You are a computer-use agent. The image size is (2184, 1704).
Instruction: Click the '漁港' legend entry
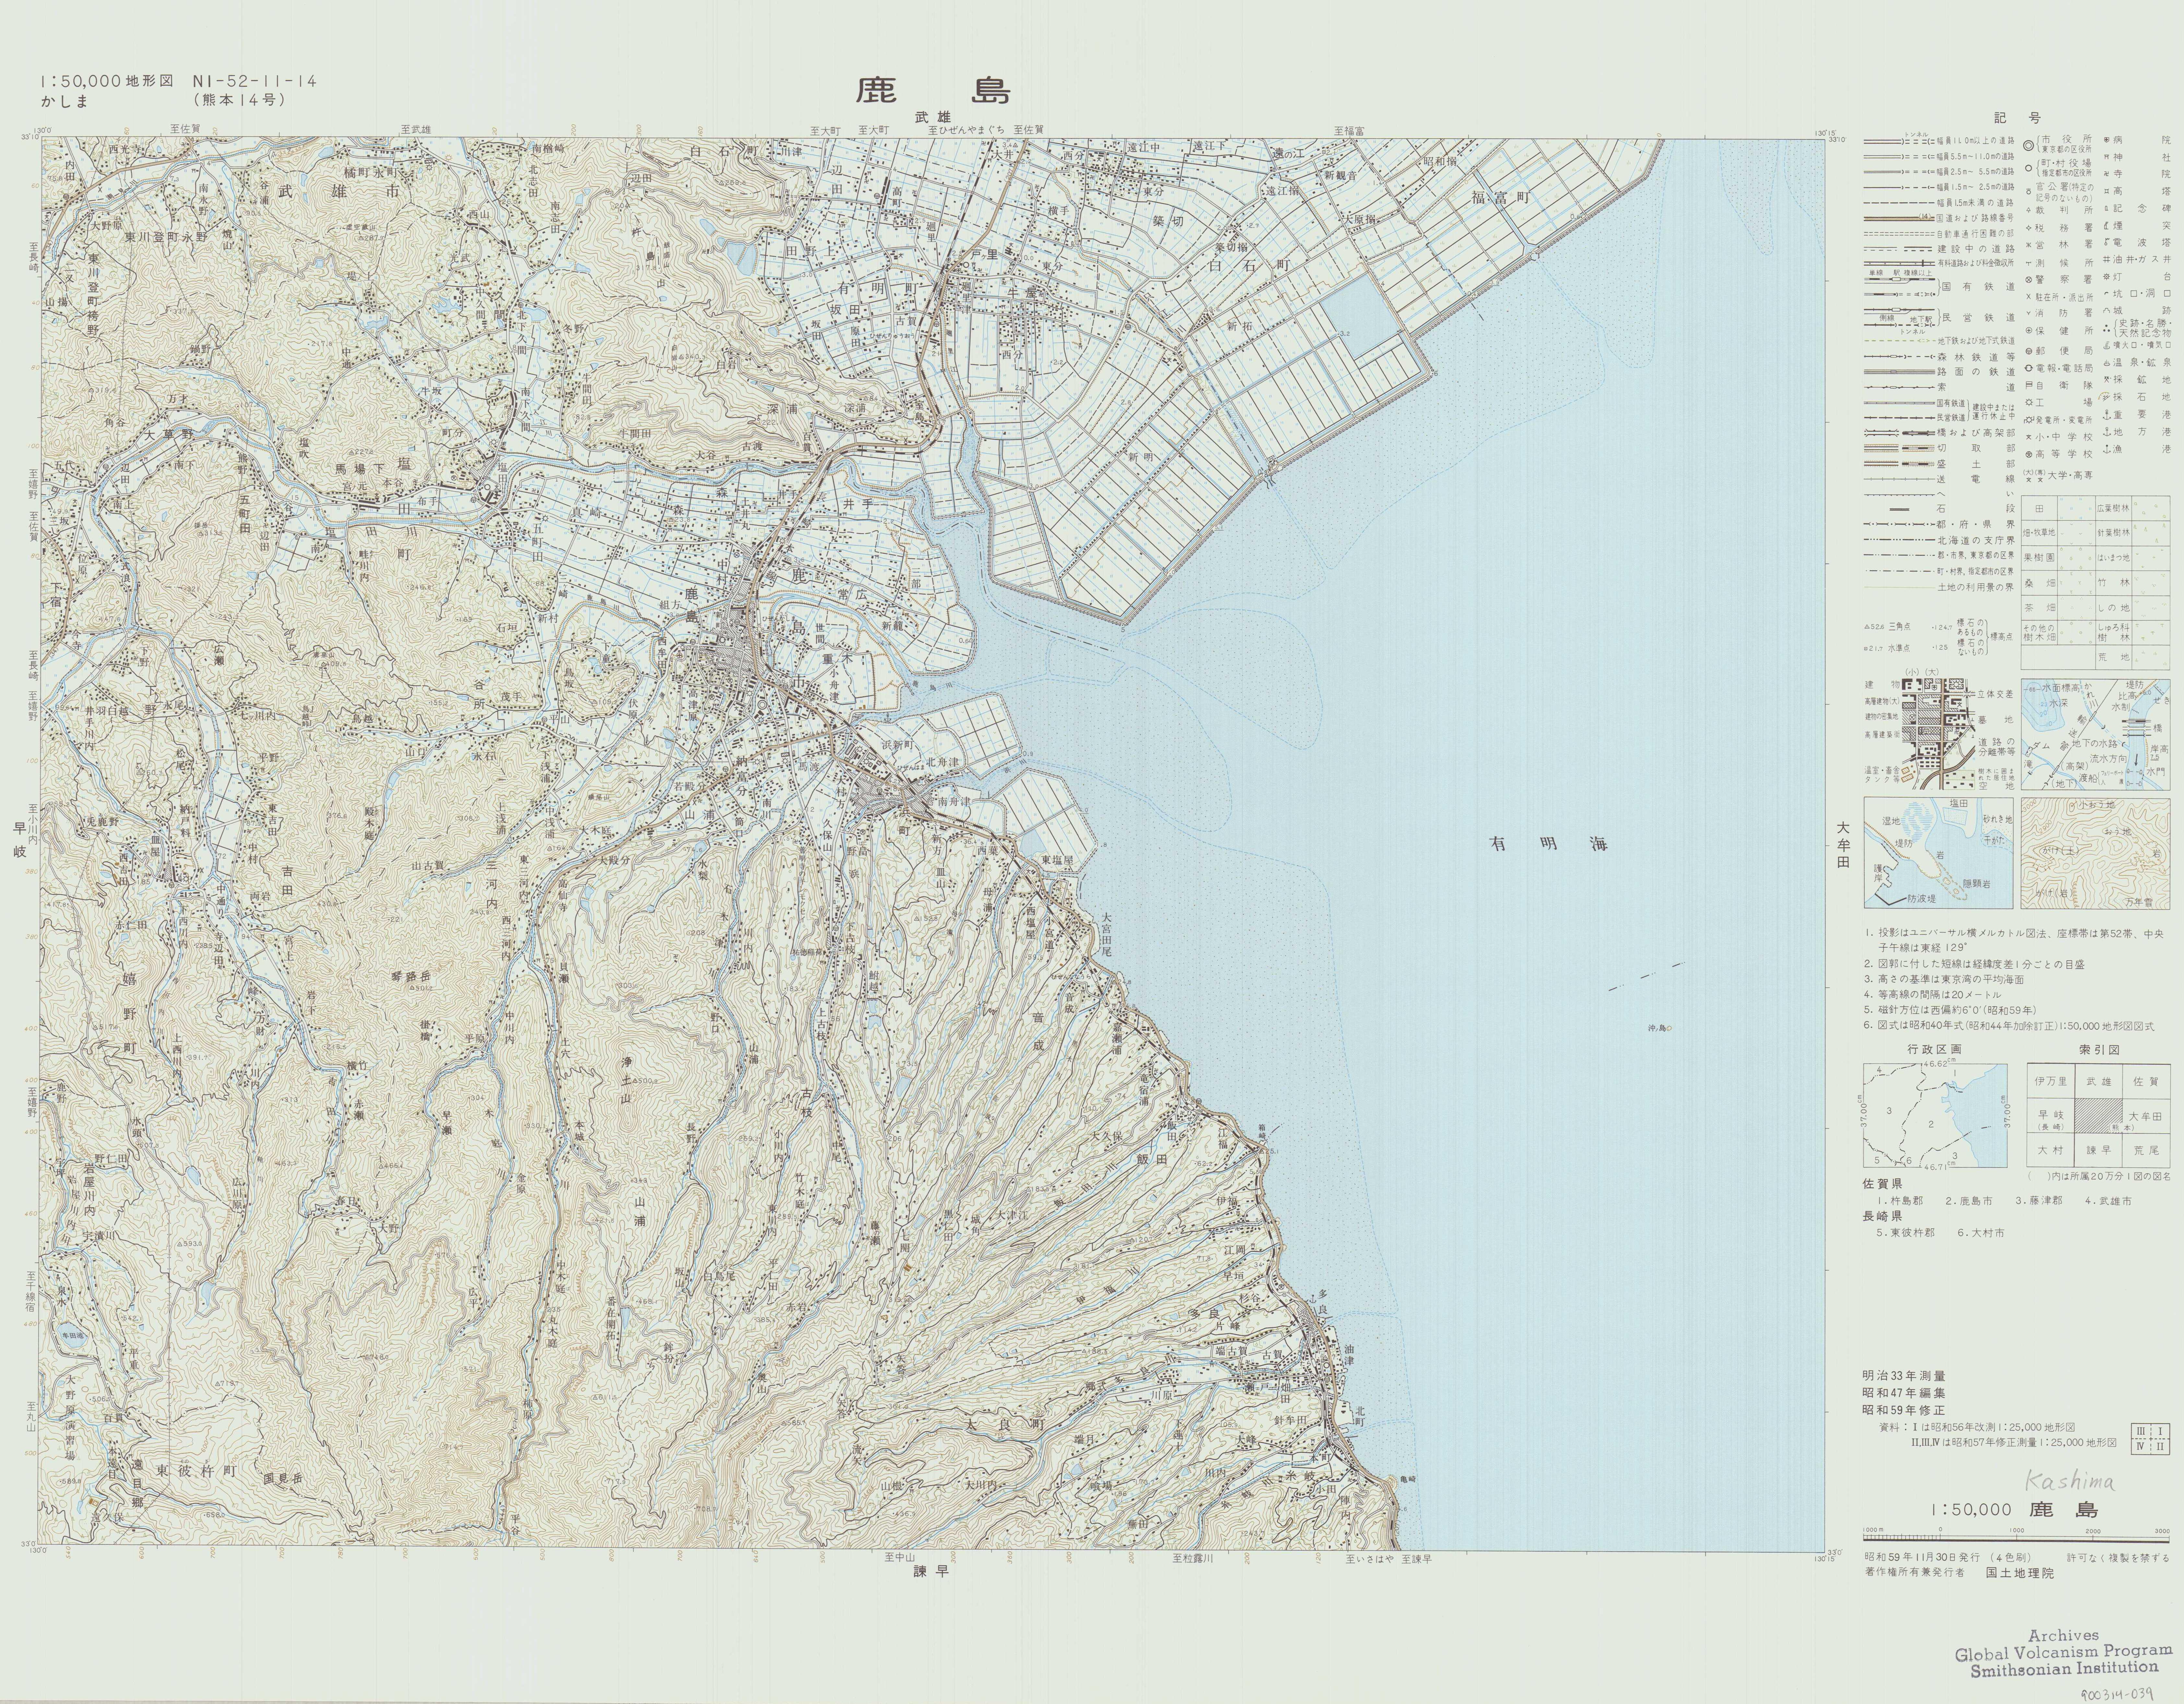(2137, 449)
